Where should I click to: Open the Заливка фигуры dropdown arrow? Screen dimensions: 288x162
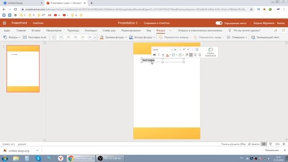(x=126, y=37)
